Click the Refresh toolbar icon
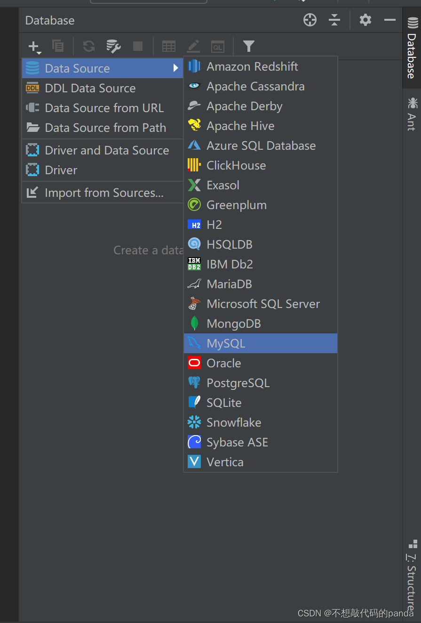 pyautogui.click(x=89, y=46)
